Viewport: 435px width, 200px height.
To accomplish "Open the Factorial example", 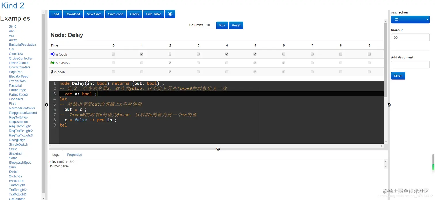I will coord(15,85).
